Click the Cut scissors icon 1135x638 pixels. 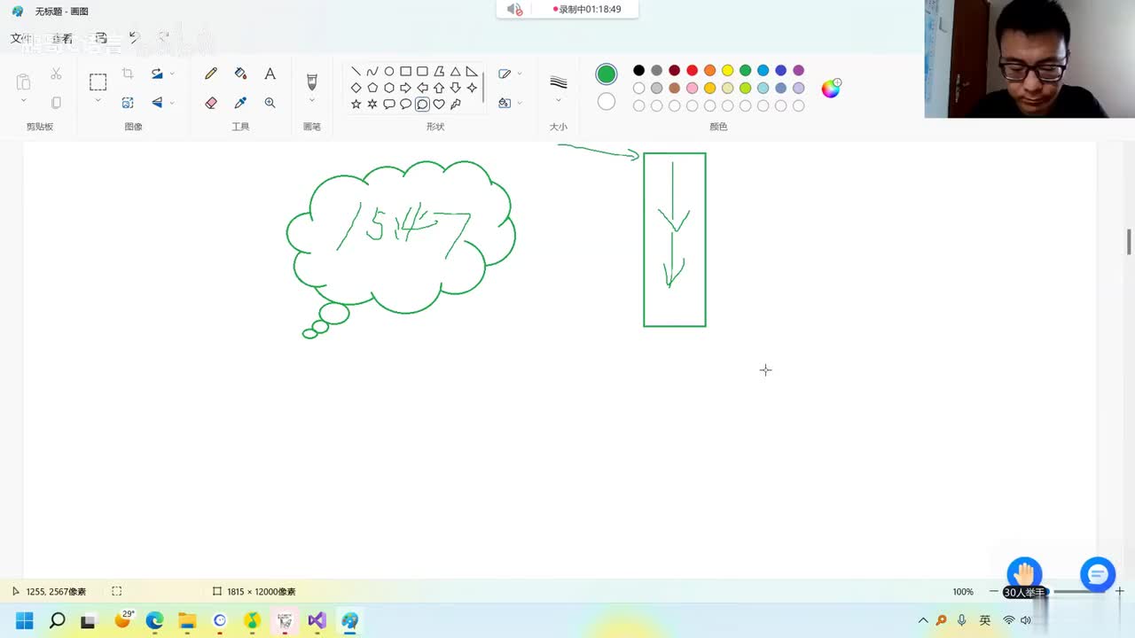click(x=56, y=74)
